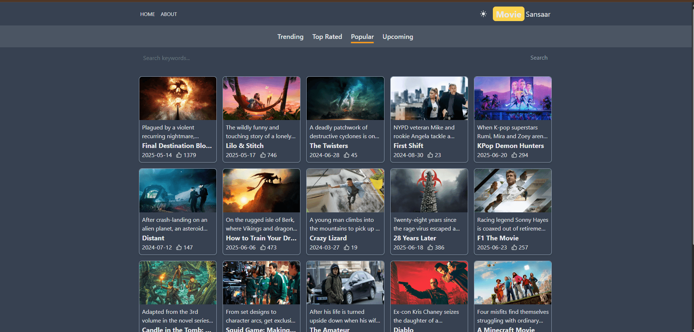
Task: Click the title 'The Twisters'
Action: 329,146
